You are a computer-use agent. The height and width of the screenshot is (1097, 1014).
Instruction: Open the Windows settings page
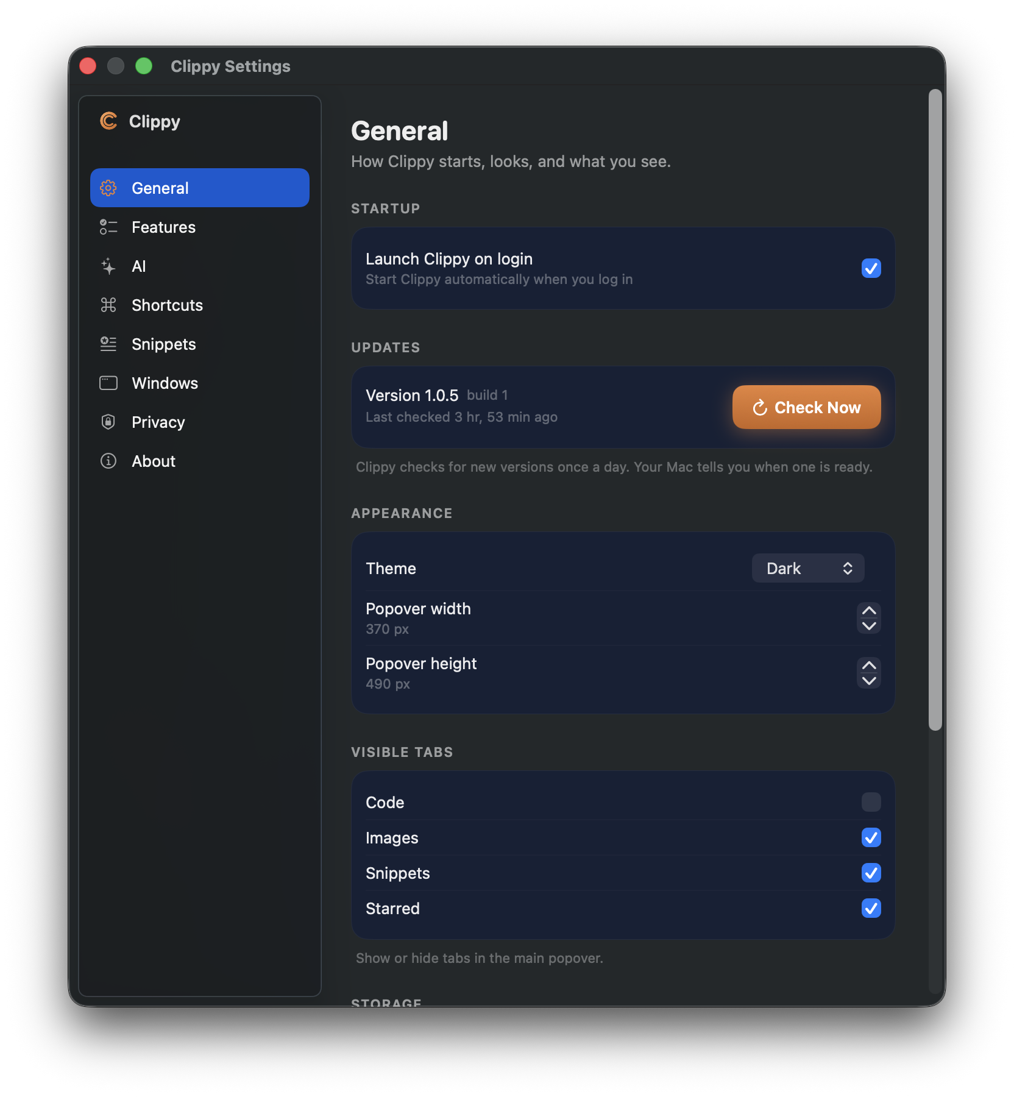point(200,383)
